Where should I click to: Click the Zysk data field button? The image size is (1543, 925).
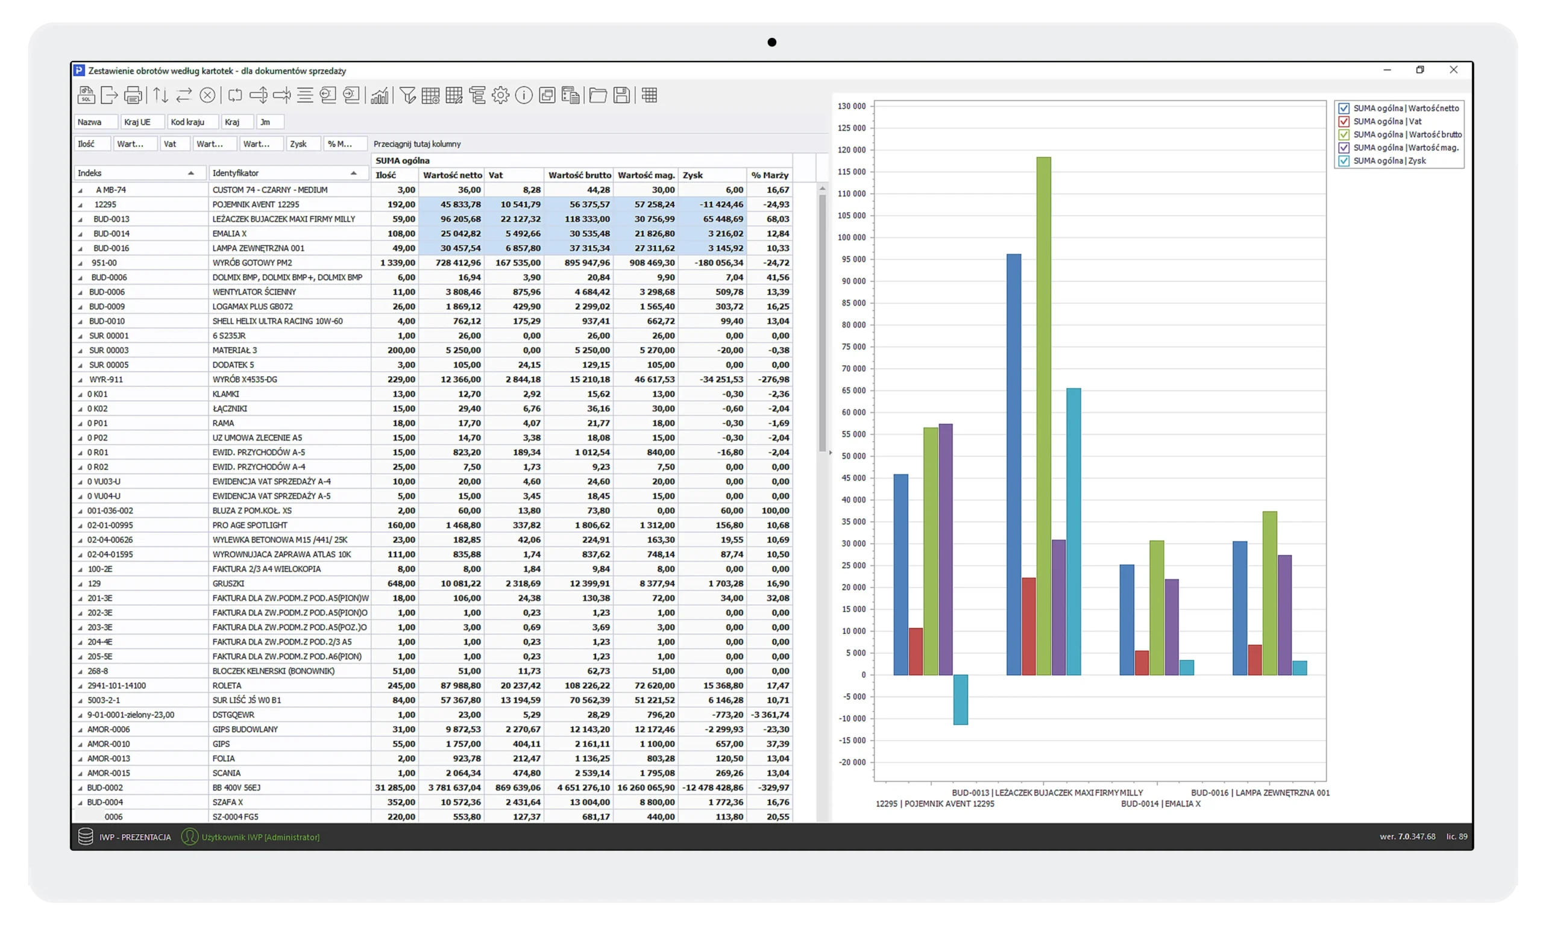[303, 144]
